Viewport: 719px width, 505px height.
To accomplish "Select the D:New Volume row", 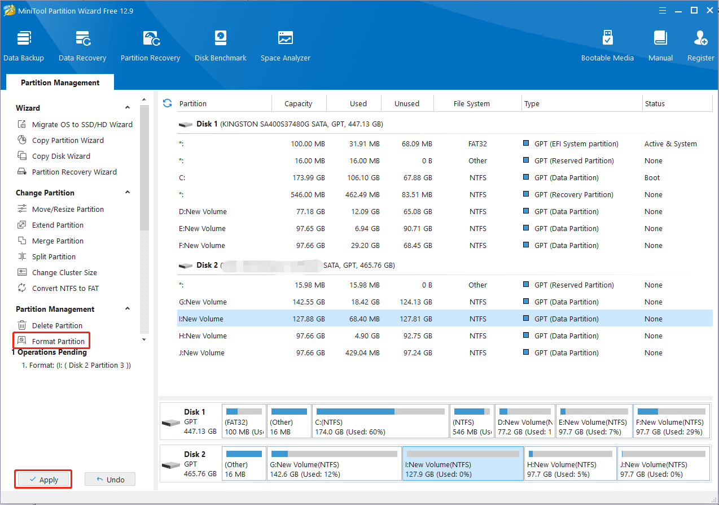I will (445, 211).
